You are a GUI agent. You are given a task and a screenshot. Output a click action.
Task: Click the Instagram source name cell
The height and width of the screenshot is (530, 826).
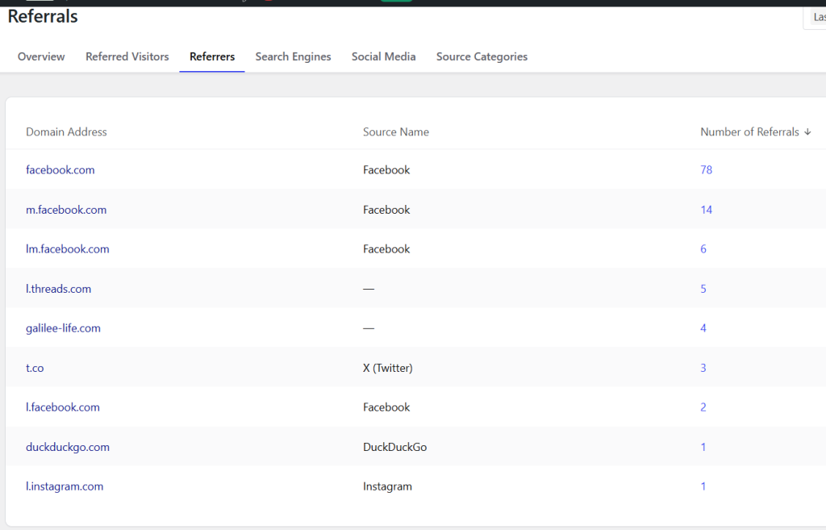pyautogui.click(x=387, y=486)
